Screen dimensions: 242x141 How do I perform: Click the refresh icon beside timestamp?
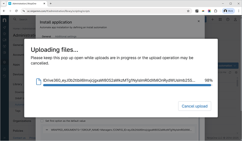point(230,72)
